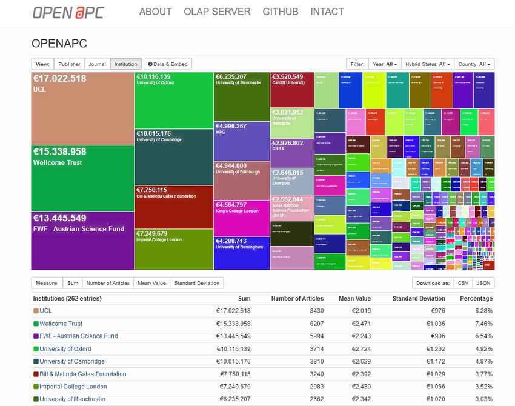Click the Standard Deviation column header
The width and height of the screenshot is (515, 406).
419,298
